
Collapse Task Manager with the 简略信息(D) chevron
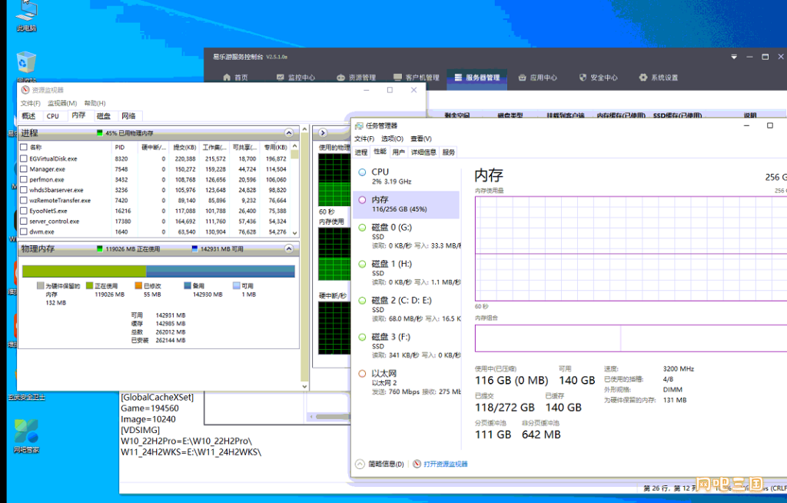[360, 465]
